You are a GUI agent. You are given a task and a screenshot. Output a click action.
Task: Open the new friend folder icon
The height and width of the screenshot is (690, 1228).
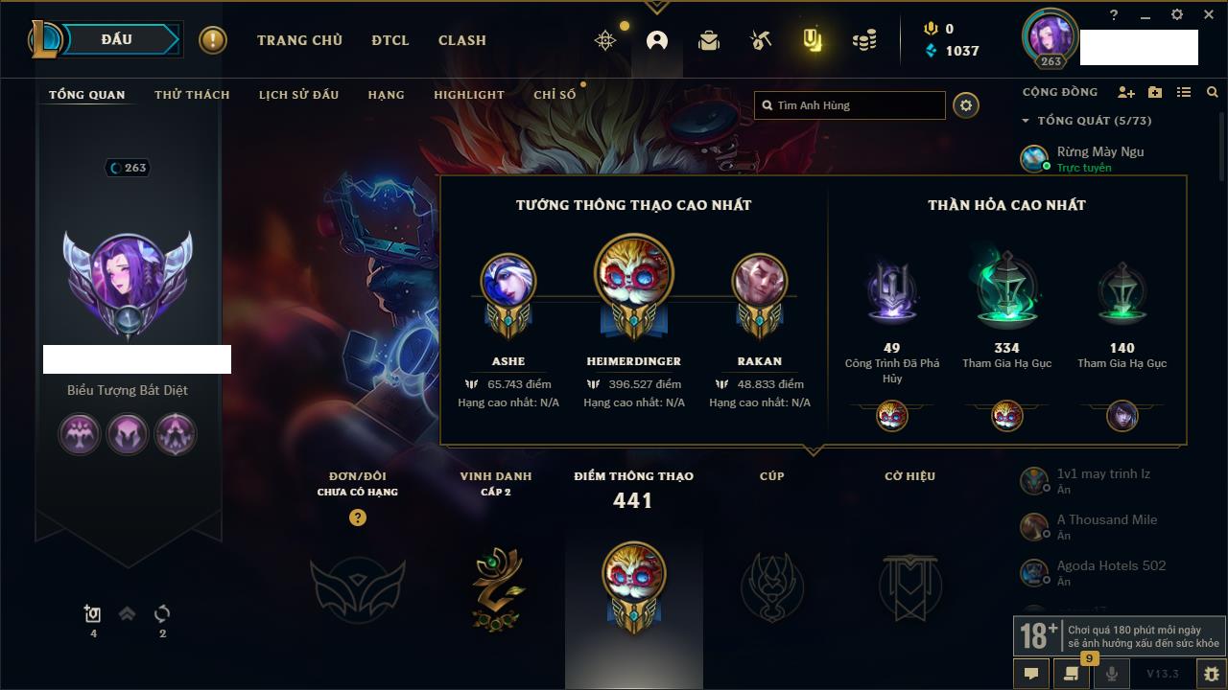tap(1155, 92)
